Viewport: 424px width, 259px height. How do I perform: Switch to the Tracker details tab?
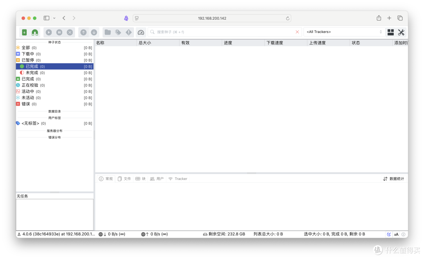click(x=178, y=178)
